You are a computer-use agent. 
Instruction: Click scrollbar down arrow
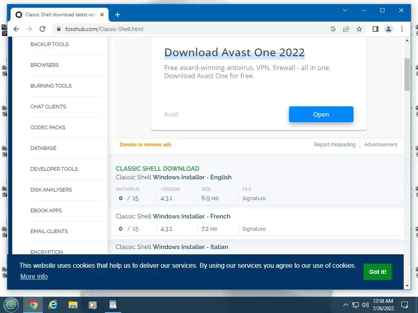pyautogui.click(x=407, y=286)
